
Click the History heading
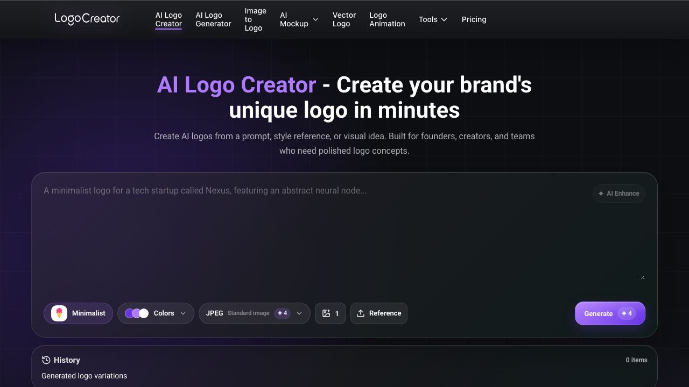pyautogui.click(x=67, y=360)
